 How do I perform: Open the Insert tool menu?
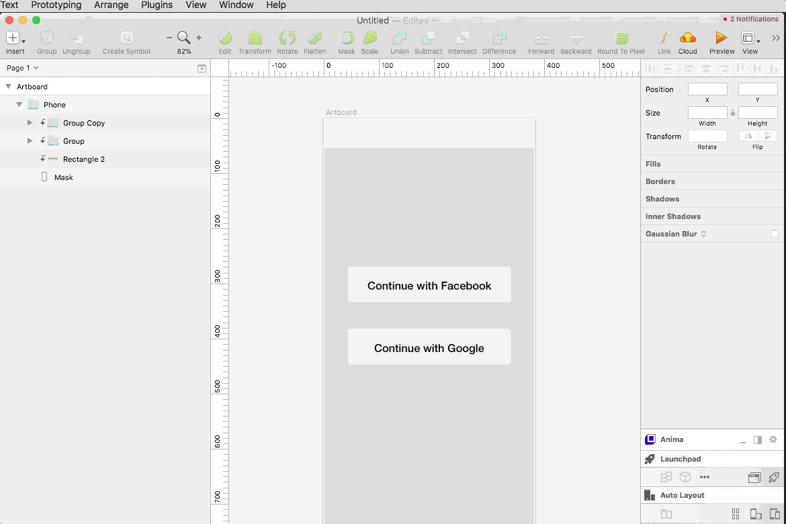[x=15, y=39]
